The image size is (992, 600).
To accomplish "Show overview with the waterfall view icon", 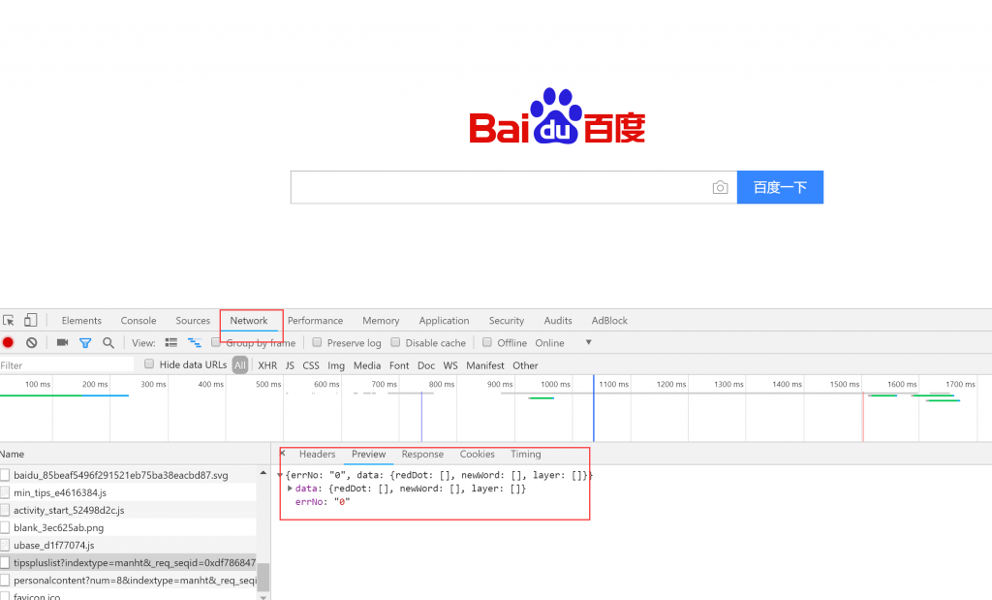I will pos(194,342).
